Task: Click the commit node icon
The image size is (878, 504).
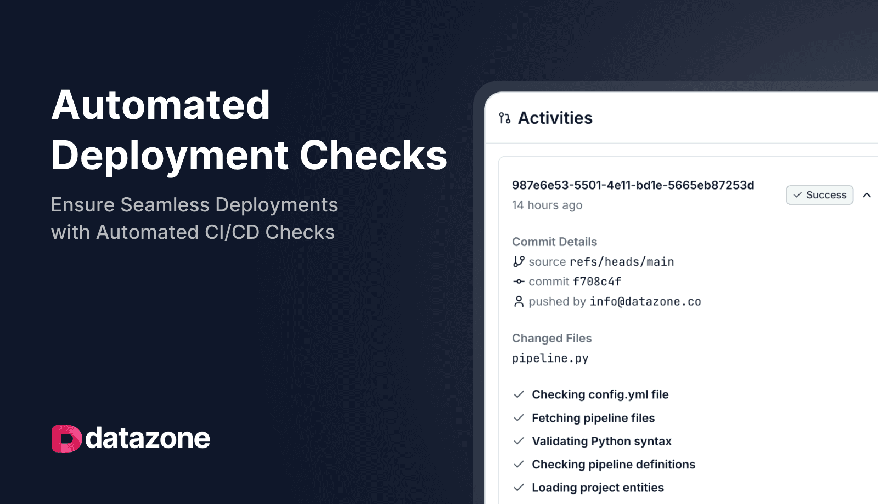Action: (x=519, y=282)
